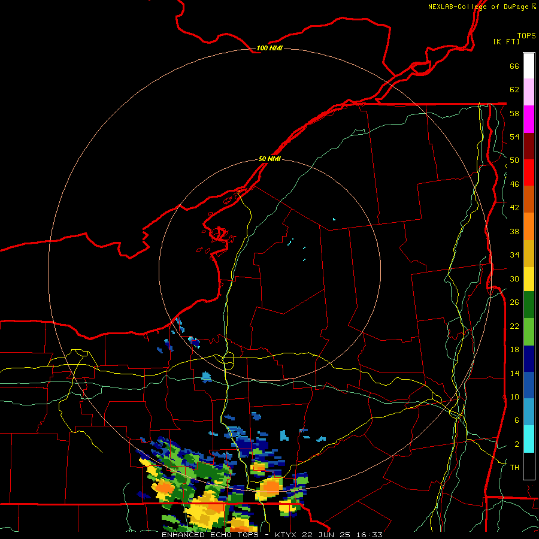
Task: Click the '2' legend value
Action: pyautogui.click(x=517, y=444)
